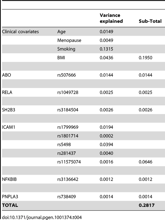Click SNP rs738409 in PNPLA3 row
165x220 pixels.
(66, 197)
